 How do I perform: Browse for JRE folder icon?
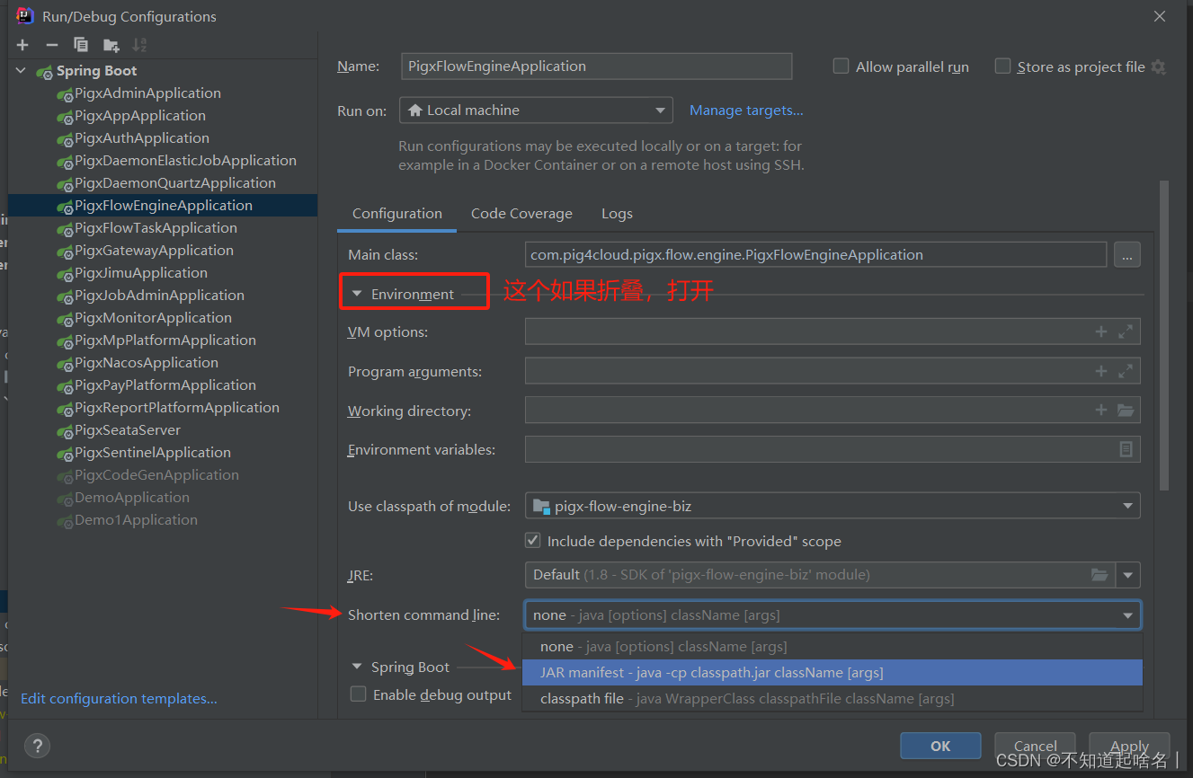click(x=1099, y=574)
